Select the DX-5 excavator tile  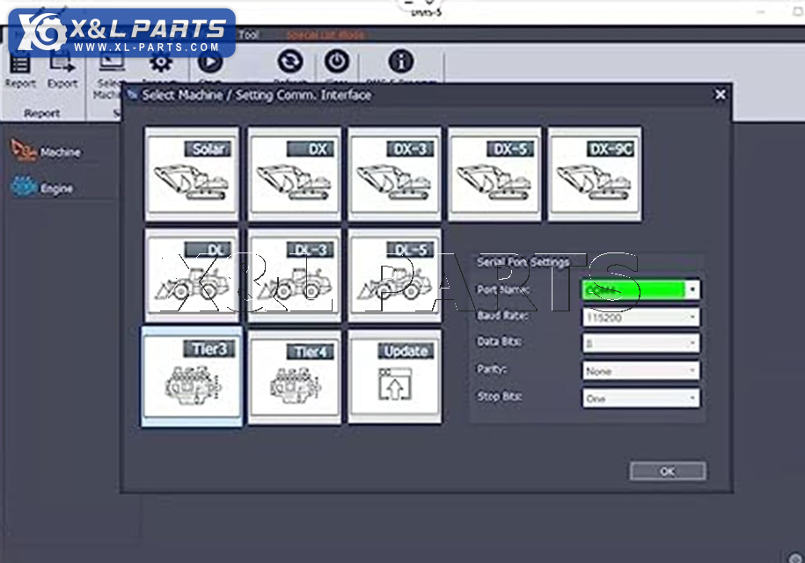pos(494,173)
